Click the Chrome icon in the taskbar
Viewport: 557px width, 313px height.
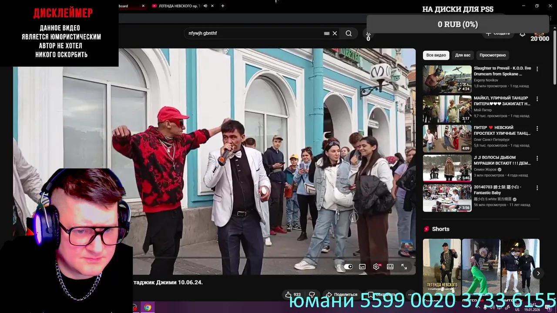tap(148, 307)
